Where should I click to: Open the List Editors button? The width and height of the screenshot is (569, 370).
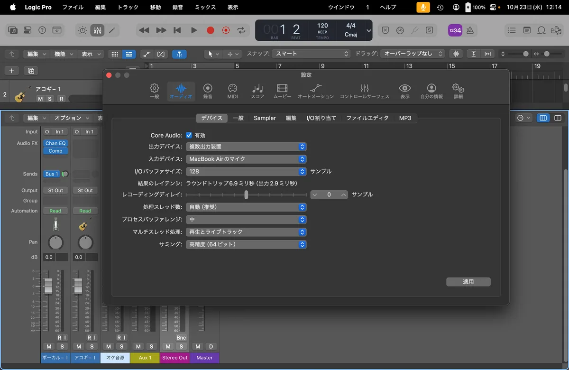click(x=512, y=30)
